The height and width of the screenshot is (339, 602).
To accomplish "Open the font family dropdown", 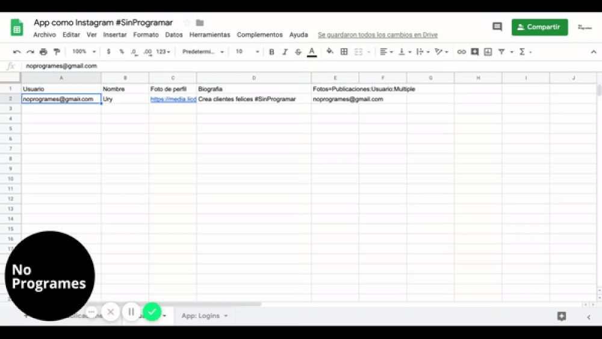I will point(203,52).
